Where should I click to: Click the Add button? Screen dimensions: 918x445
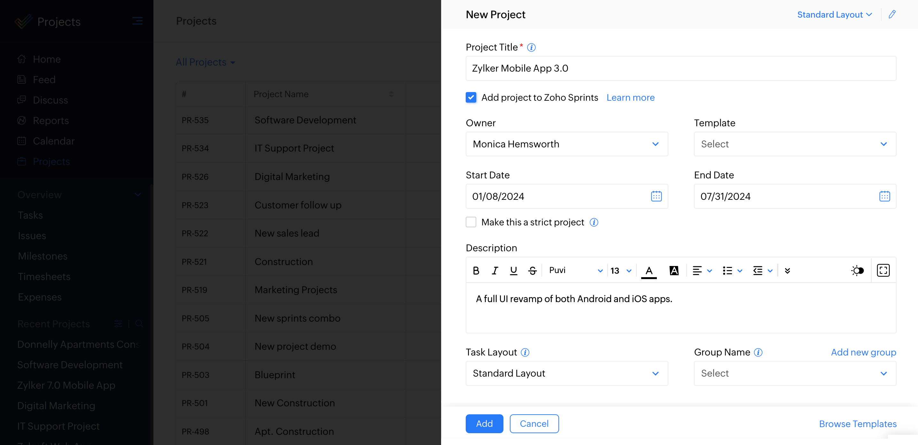(484, 424)
